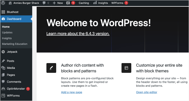Screen dimensions: 189x101
Task: Open the New content menu
Action: click(x=60, y=3)
